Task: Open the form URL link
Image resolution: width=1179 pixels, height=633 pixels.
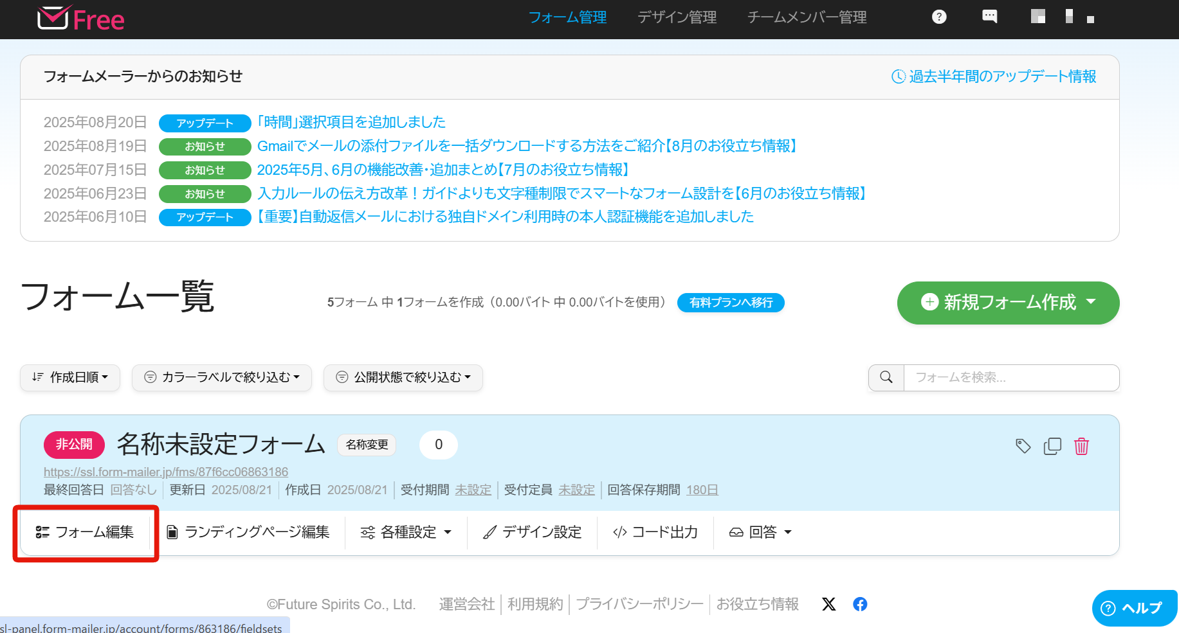Action: click(166, 472)
